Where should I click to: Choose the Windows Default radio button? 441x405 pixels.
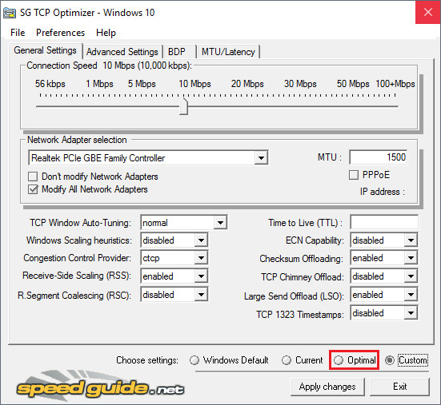(x=194, y=360)
